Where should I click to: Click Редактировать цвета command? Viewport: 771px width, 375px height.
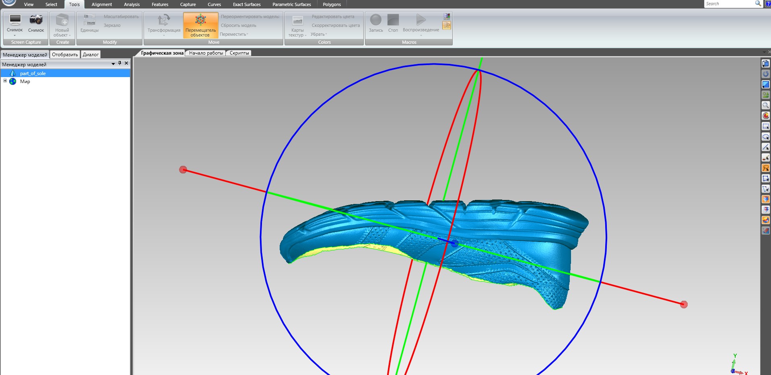[333, 16]
